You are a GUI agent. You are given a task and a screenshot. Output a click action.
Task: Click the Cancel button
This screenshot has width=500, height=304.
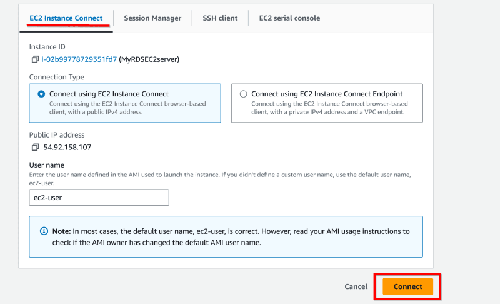[x=356, y=286]
